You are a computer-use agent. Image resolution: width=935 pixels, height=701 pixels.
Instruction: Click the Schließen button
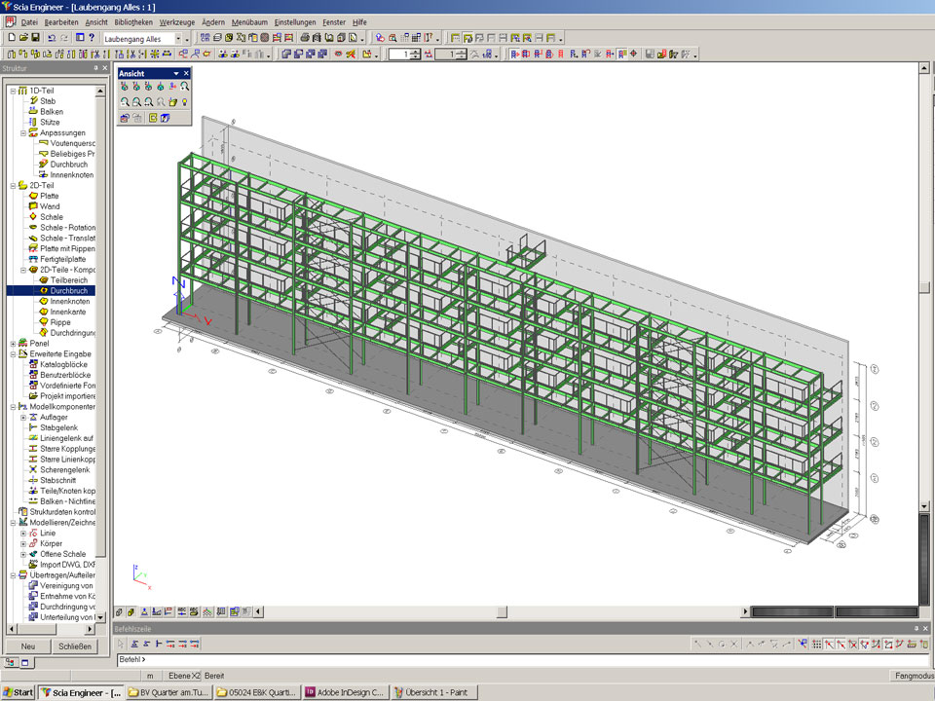(74, 646)
